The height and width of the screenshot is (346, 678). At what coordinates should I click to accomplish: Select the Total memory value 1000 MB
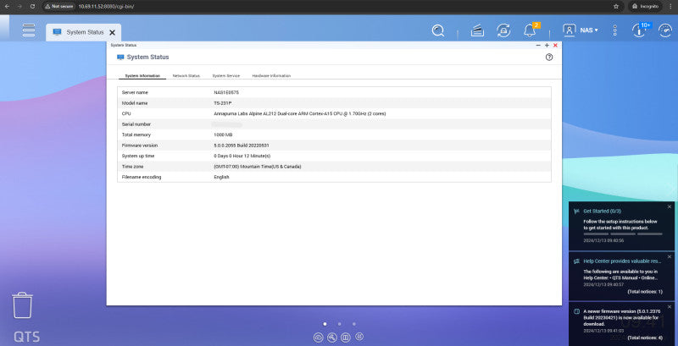click(x=223, y=135)
